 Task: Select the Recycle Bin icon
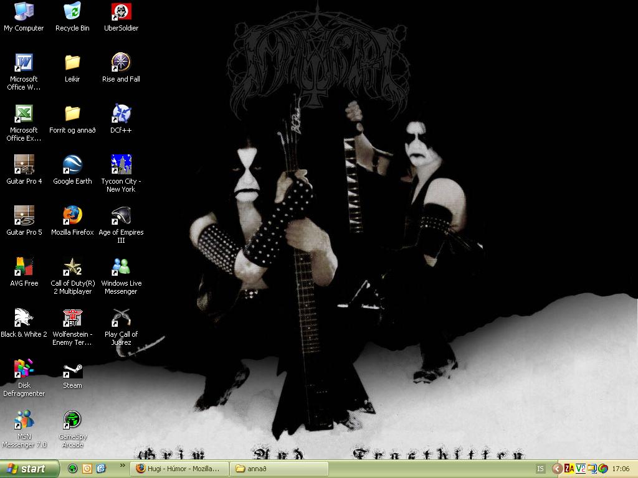(72, 17)
